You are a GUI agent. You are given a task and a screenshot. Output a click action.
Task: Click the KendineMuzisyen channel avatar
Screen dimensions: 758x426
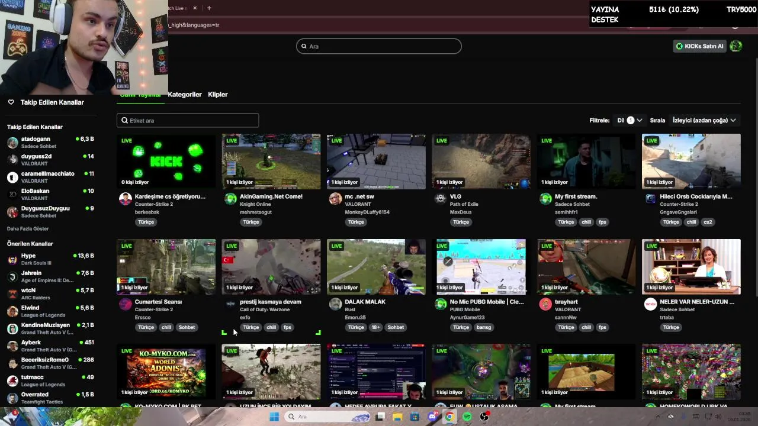[12, 329]
